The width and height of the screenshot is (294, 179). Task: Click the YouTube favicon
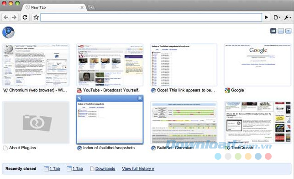click(x=79, y=91)
